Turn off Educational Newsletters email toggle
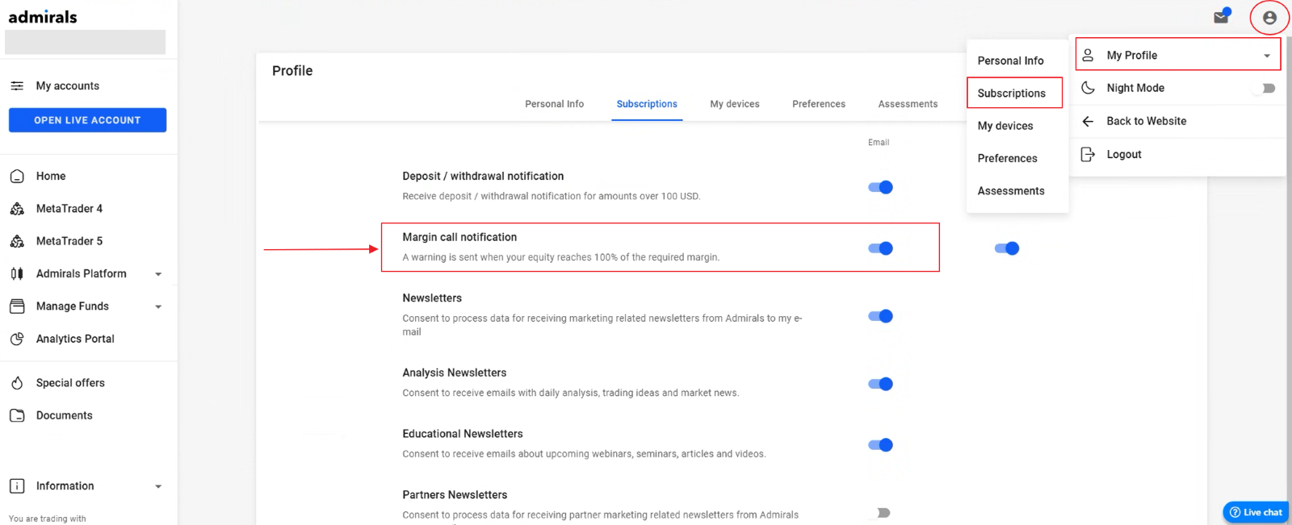This screenshot has width=1292, height=525. click(x=880, y=445)
